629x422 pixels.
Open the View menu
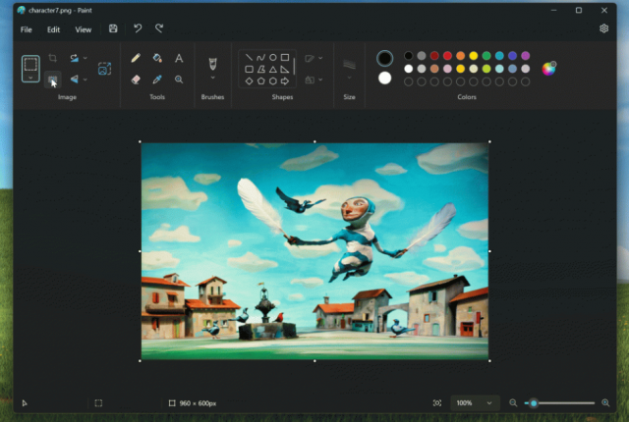(83, 29)
